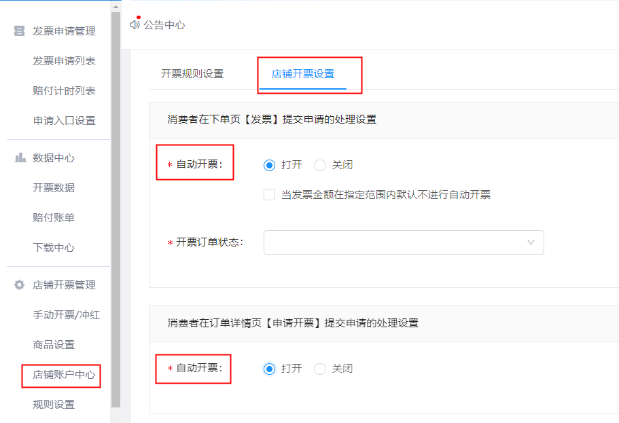Open 规则设置 in sidebar

point(54,405)
